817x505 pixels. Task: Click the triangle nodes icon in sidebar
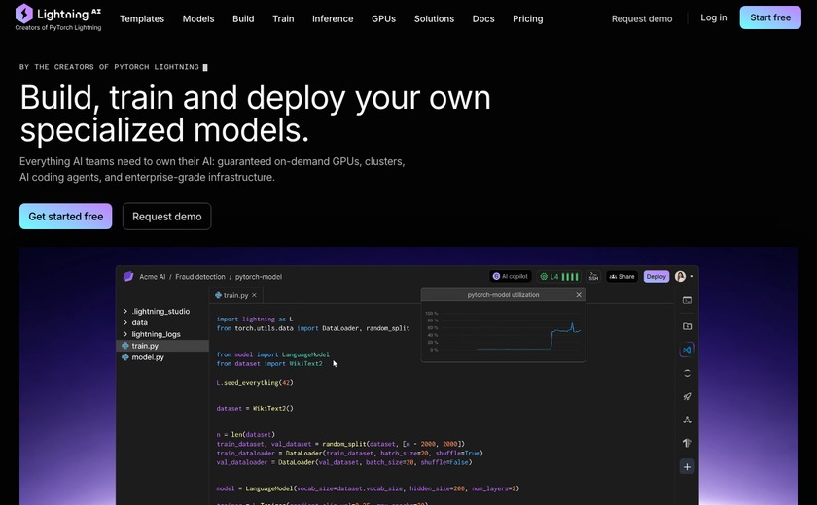coord(687,420)
